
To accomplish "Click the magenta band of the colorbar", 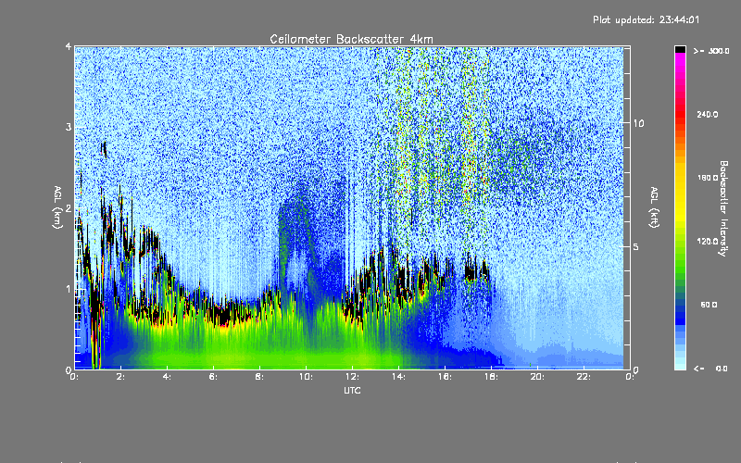I will [x=680, y=60].
